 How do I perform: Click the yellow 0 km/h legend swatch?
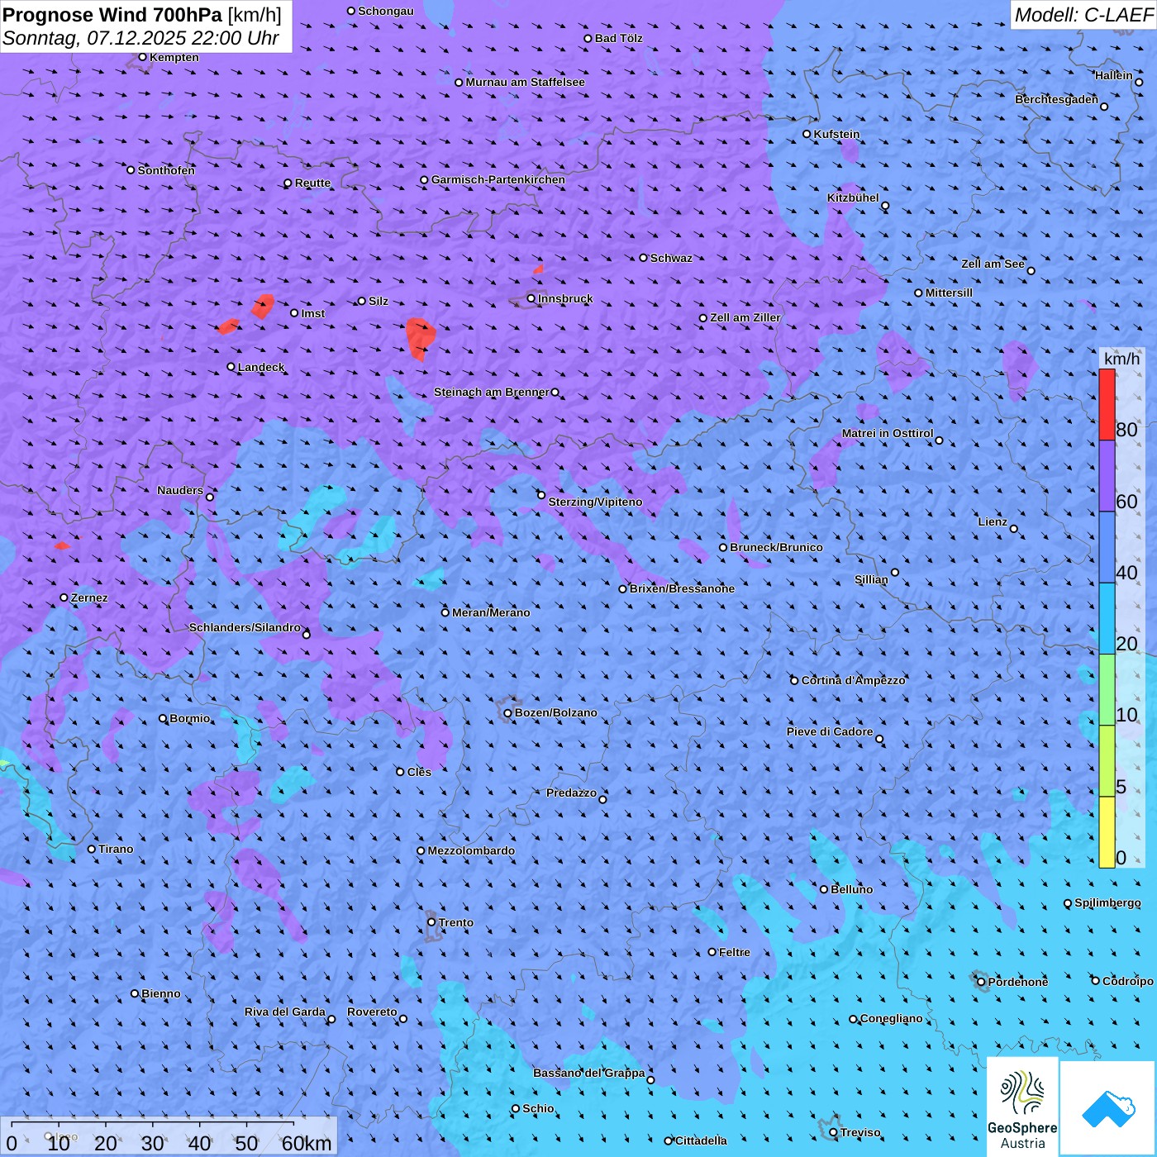[x=1107, y=832]
